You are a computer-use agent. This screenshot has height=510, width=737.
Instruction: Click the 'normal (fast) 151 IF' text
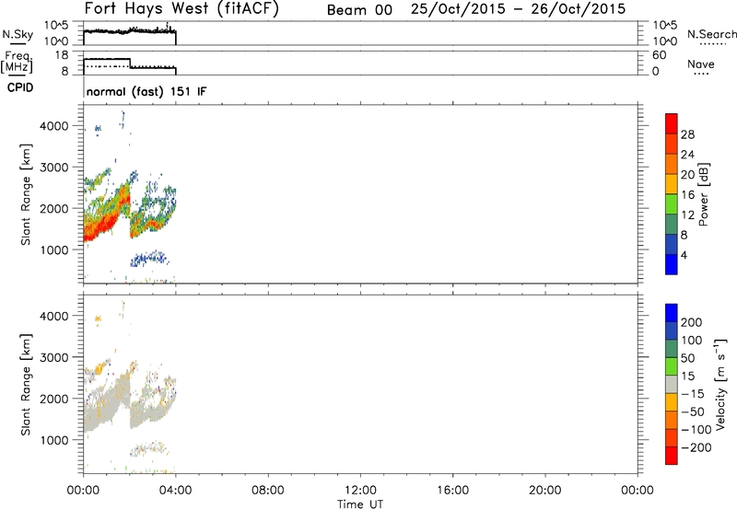pos(146,91)
